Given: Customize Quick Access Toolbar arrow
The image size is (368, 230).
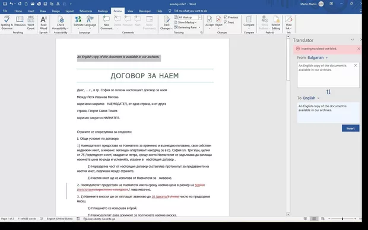Looking at the screenshot, I should pos(71,4).
